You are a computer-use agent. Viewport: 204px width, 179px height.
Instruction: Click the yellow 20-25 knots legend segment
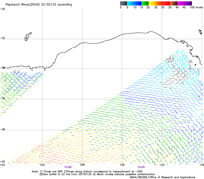(152, 3)
